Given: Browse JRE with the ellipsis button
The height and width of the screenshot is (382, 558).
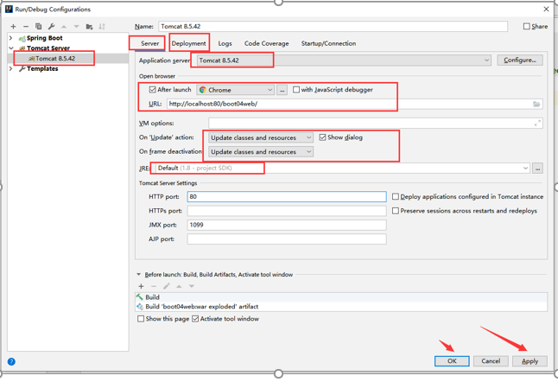Looking at the screenshot, I should (x=537, y=168).
